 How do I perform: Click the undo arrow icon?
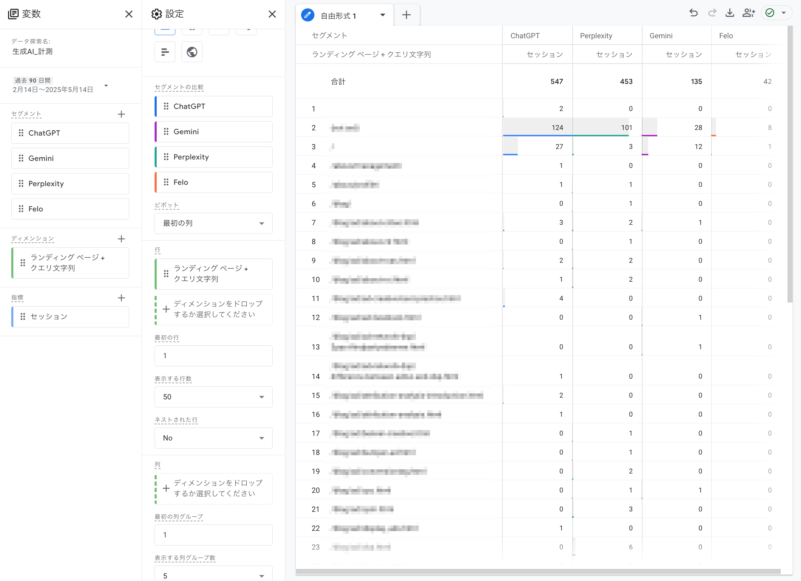click(693, 13)
